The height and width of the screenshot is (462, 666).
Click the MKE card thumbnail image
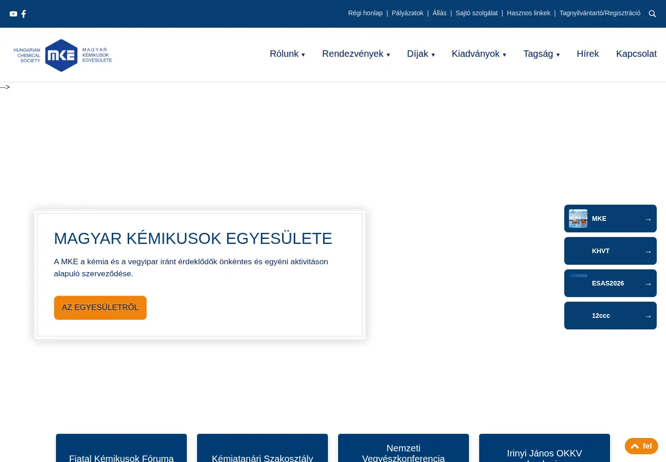click(x=578, y=219)
